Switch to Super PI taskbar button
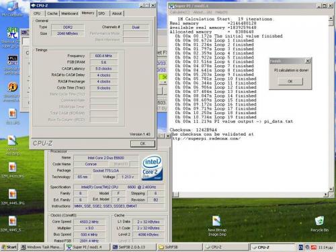 [x=87, y=247]
